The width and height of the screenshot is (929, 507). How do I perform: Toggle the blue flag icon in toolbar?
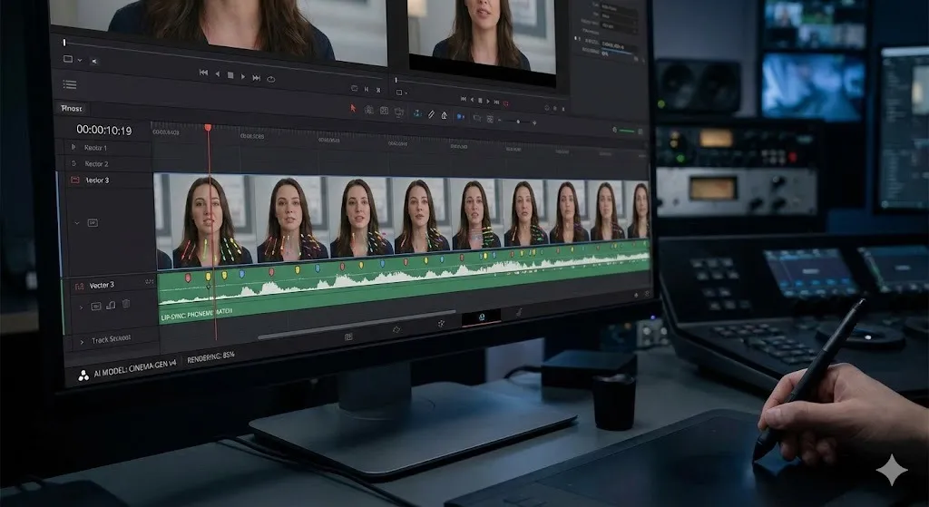point(460,117)
